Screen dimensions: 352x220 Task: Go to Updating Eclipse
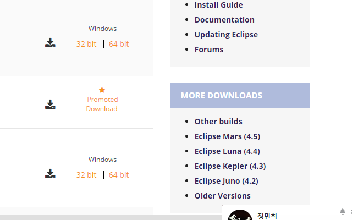point(226,35)
